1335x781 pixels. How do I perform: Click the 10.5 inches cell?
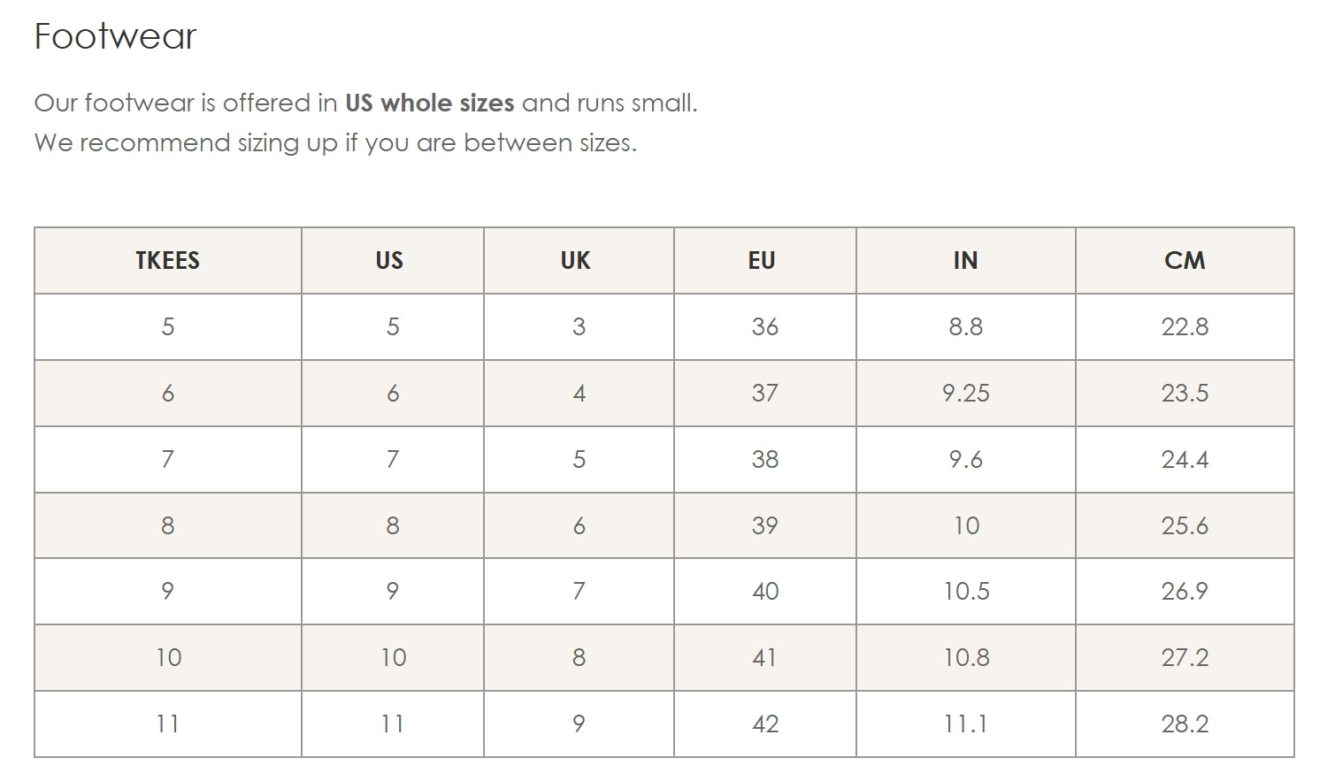pos(965,592)
